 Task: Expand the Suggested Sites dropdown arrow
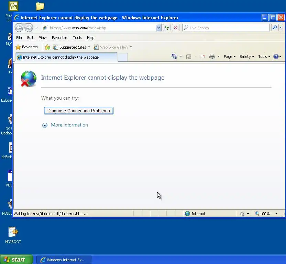pos(89,47)
